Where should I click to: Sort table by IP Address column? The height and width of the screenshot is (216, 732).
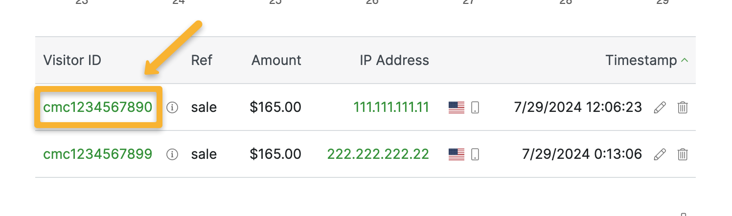click(394, 61)
